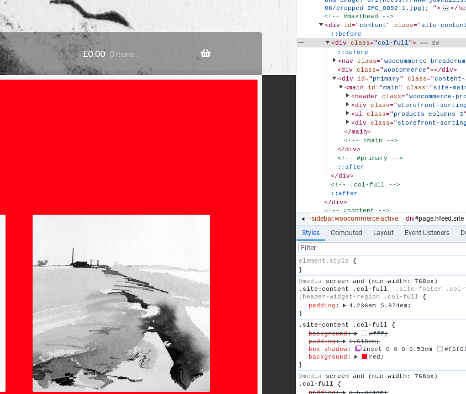Open the Layout tab
The height and width of the screenshot is (394, 466).
(x=383, y=233)
